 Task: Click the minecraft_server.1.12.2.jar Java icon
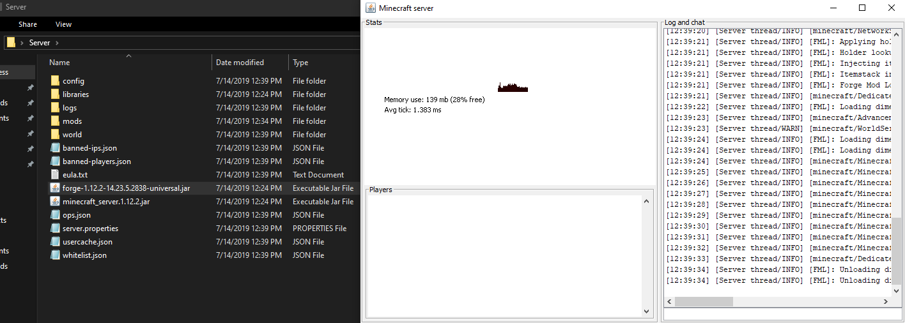(x=55, y=202)
